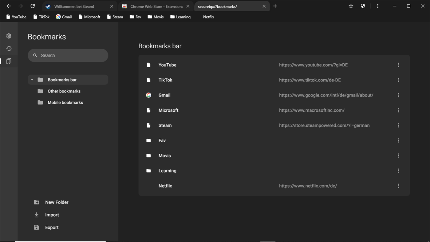
Task: Open the options menu for the Steam bookmark
Action: 398,125
